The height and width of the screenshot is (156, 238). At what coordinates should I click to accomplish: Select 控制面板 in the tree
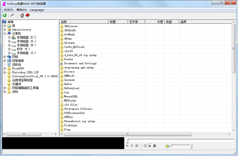pos(18,61)
